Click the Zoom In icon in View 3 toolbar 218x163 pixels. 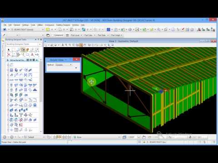click(x=66, y=45)
